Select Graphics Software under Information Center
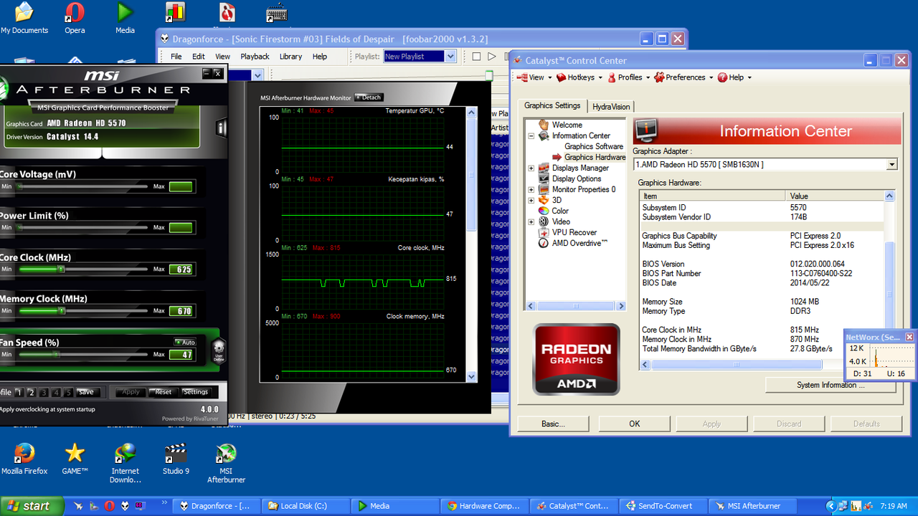The height and width of the screenshot is (516, 918). [x=594, y=146]
